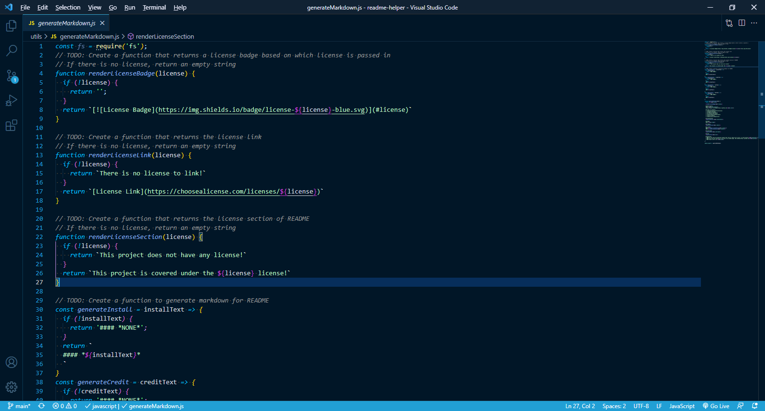Open Source Control view with 1 change
The image size is (765, 411).
11,76
